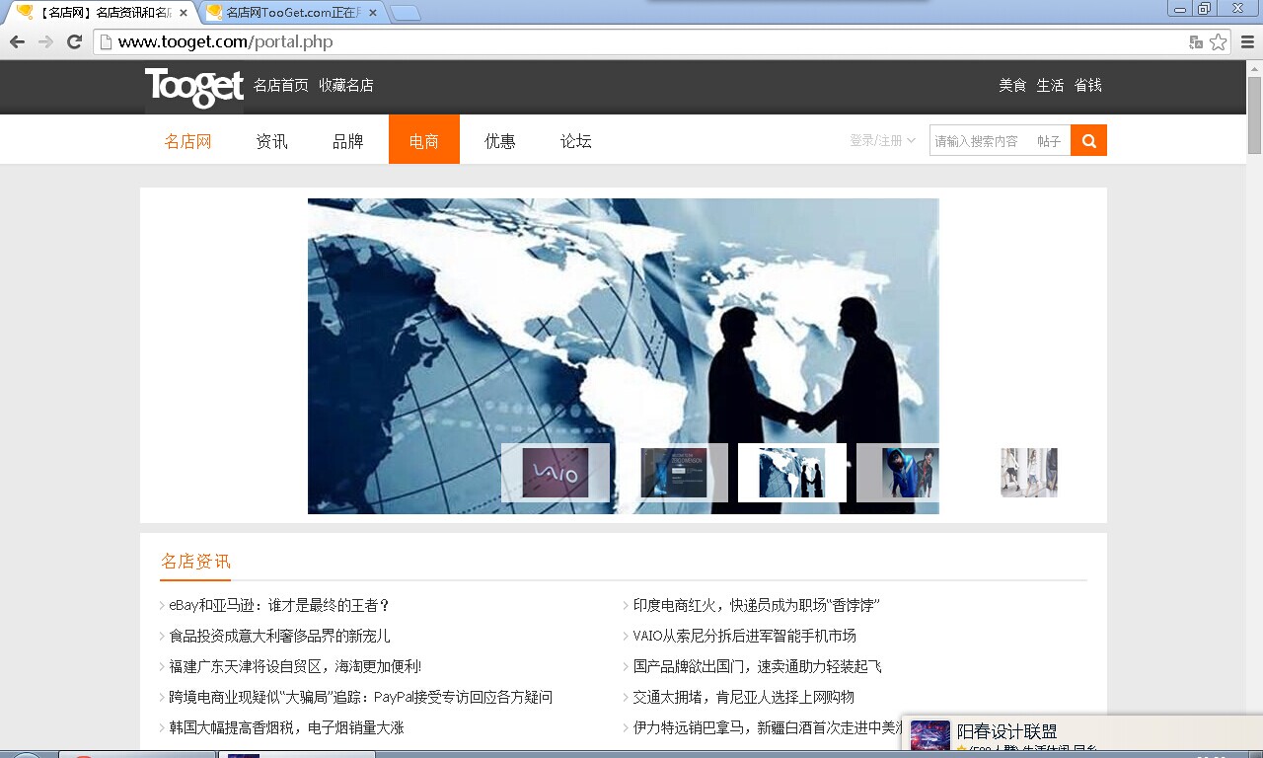Open the 名店网 navigation item
1263x758 pixels.
pyautogui.click(x=188, y=141)
